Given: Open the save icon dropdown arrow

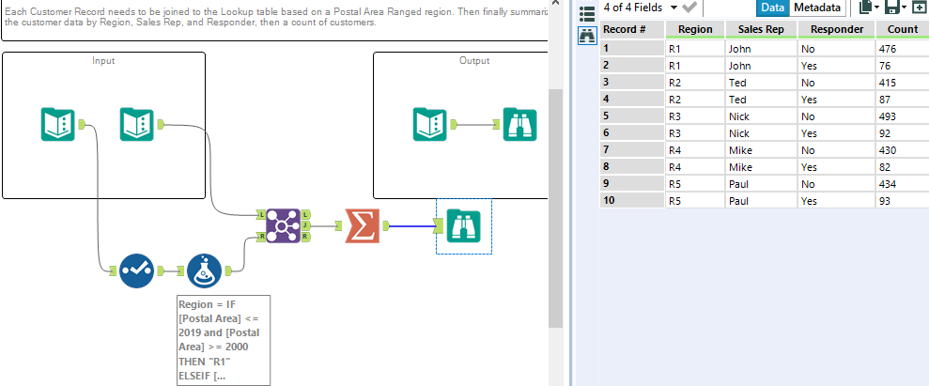Looking at the screenshot, I should pyautogui.click(x=905, y=8).
